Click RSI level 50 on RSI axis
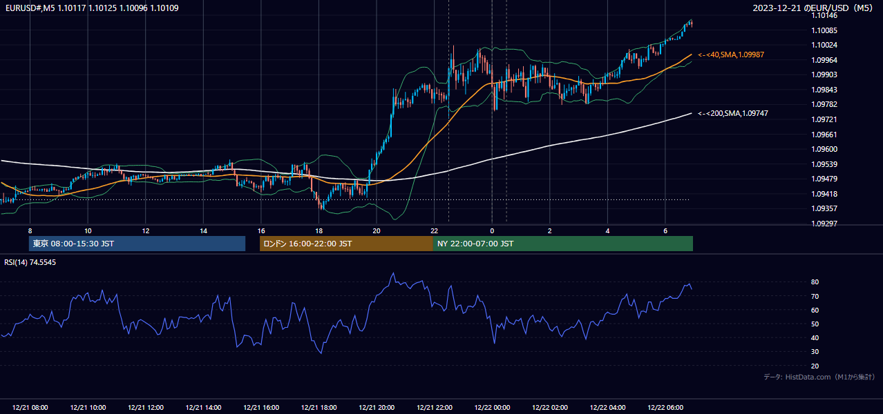883x414 pixels. click(x=815, y=324)
